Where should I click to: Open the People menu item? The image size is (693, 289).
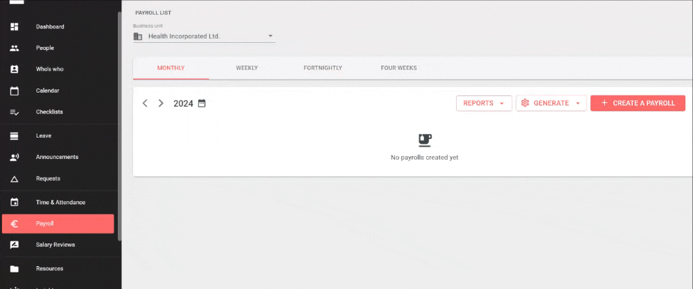[58, 48]
